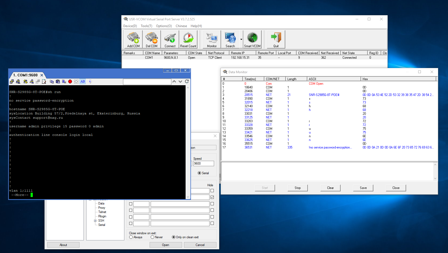Select the Never radio button

point(153,237)
